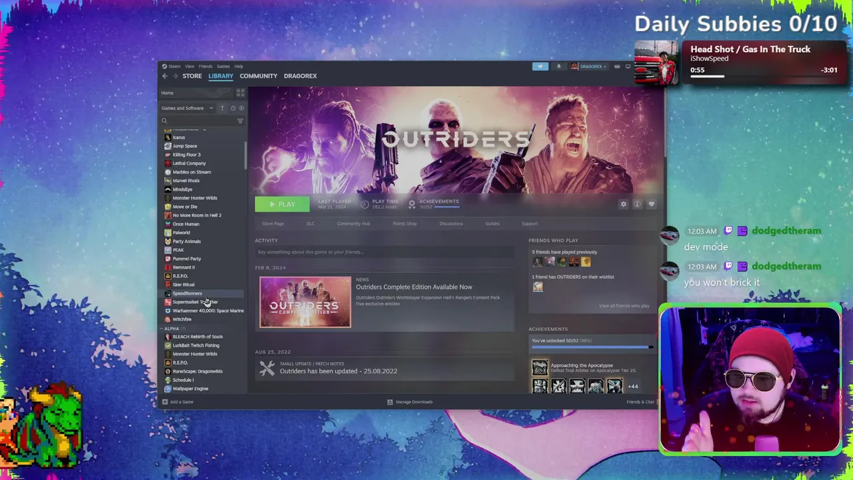Click the Steam forward arrow
The width and height of the screenshot is (853, 480).
[x=175, y=76]
